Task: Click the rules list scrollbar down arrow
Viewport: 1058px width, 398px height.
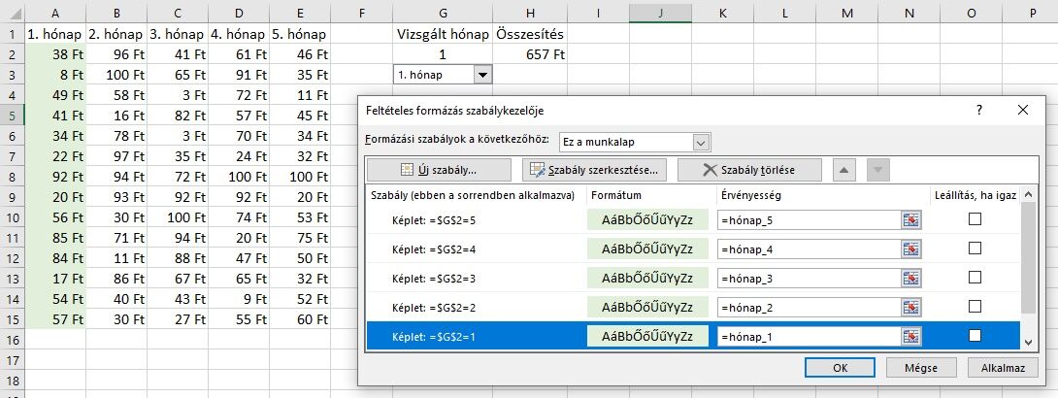Action: [1028, 343]
